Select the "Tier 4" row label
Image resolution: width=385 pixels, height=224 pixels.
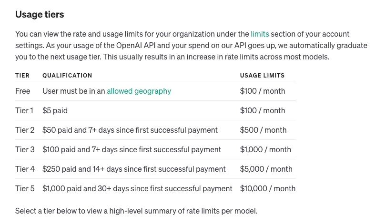click(25, 169)
